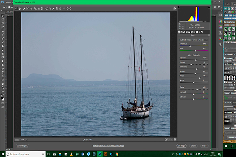Select the Move tool in Photoshop toolbar
The image size is (236, 157).
pos(3,16)
